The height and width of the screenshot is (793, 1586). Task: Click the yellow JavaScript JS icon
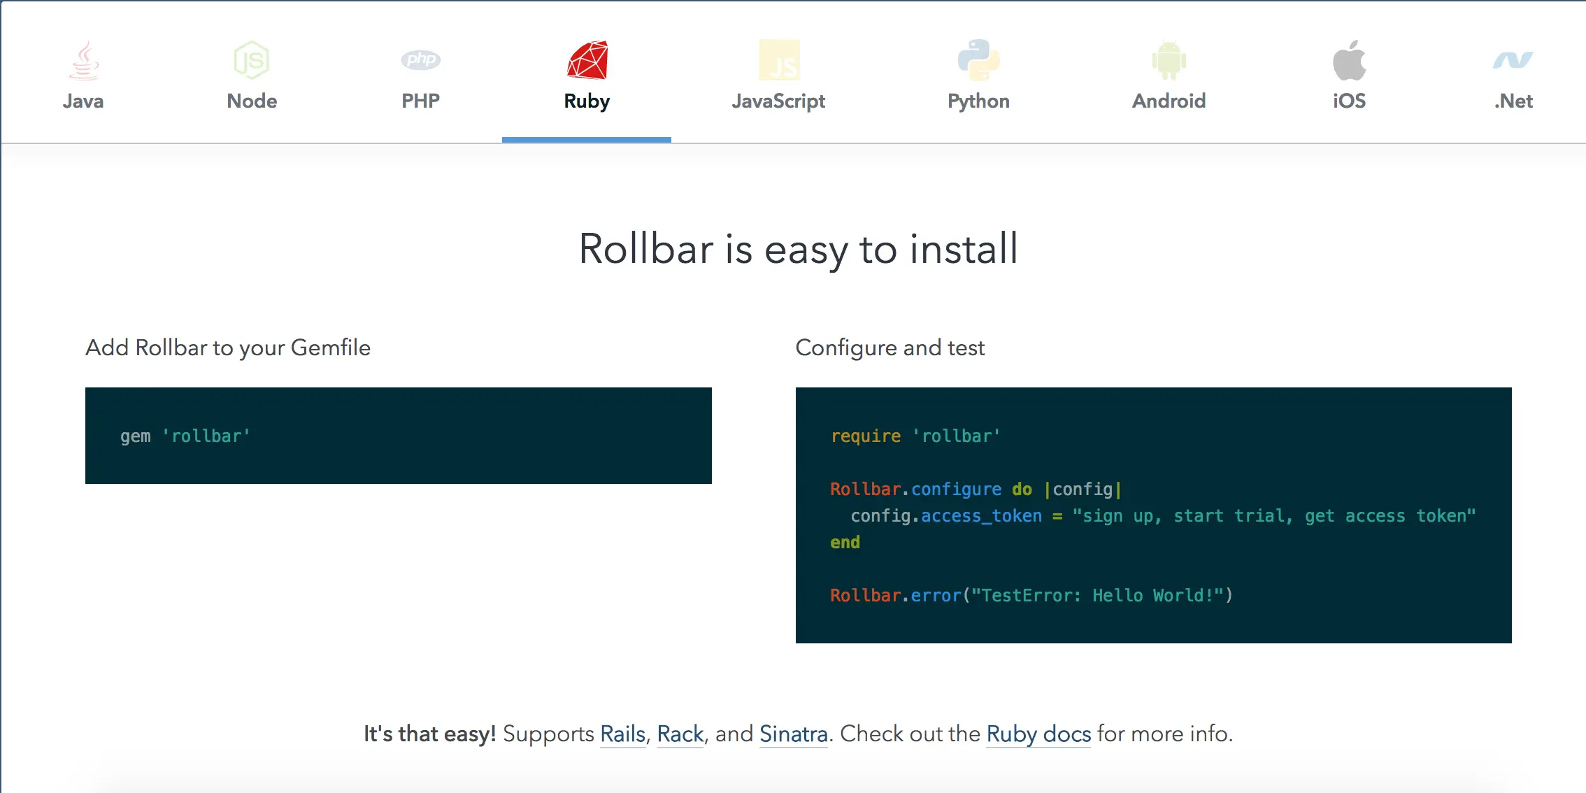tap(779, 60)
